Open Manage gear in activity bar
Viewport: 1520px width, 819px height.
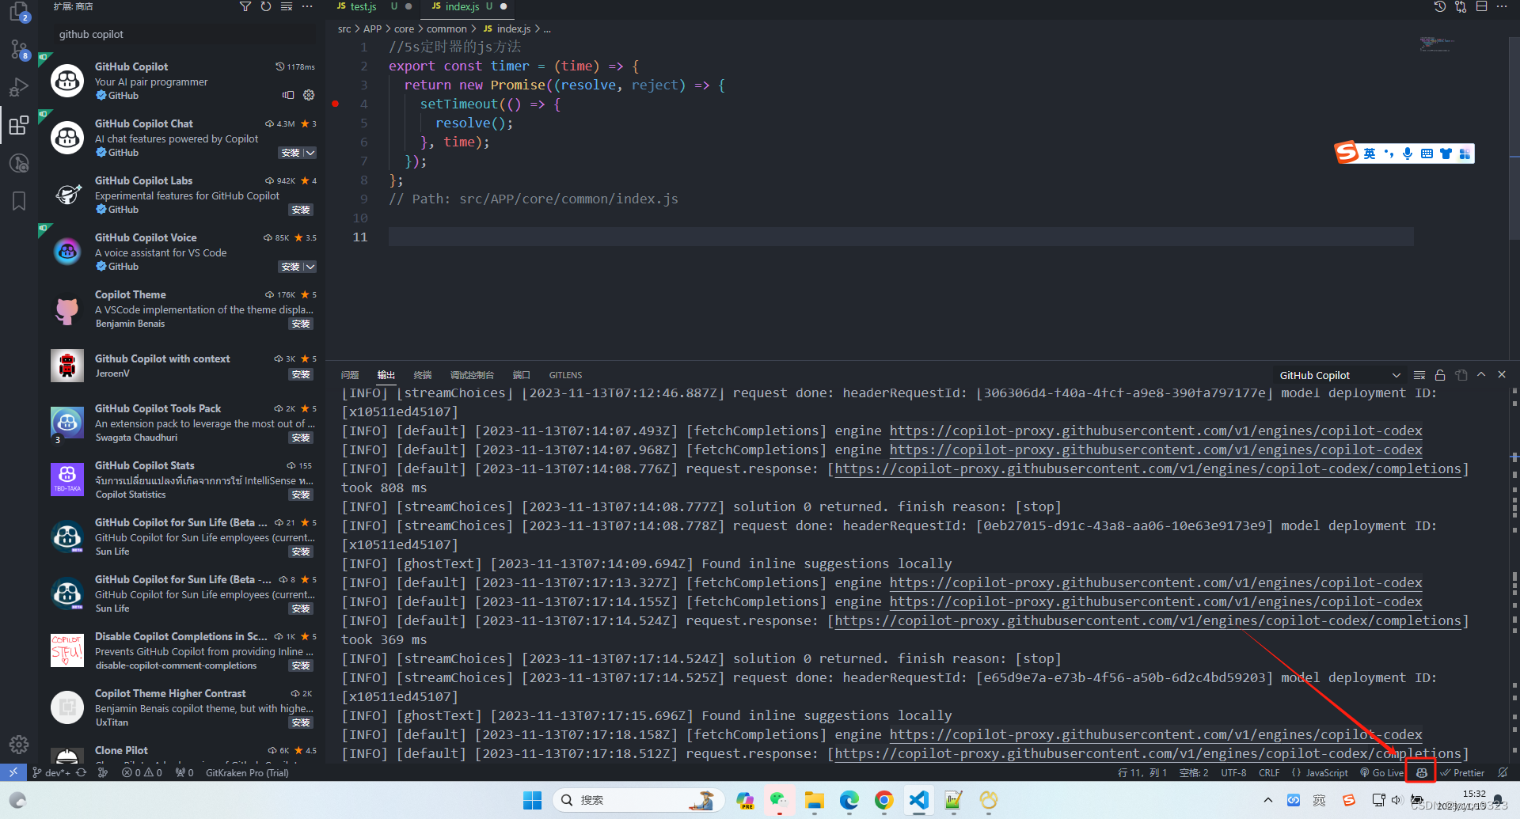pyautogui.click(x=19, y=745)
